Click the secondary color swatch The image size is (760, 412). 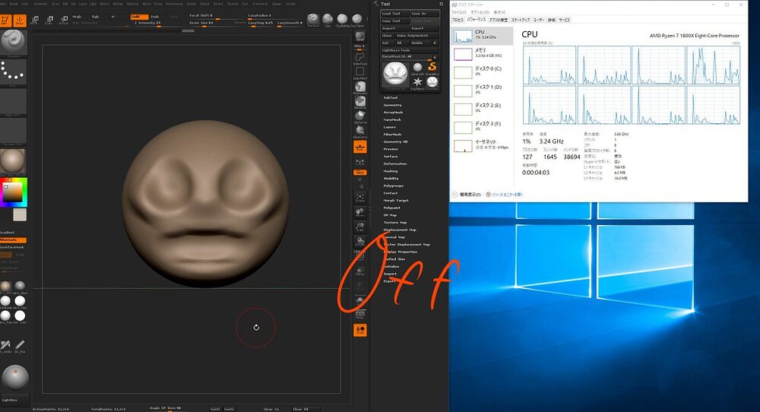[20, 214]
